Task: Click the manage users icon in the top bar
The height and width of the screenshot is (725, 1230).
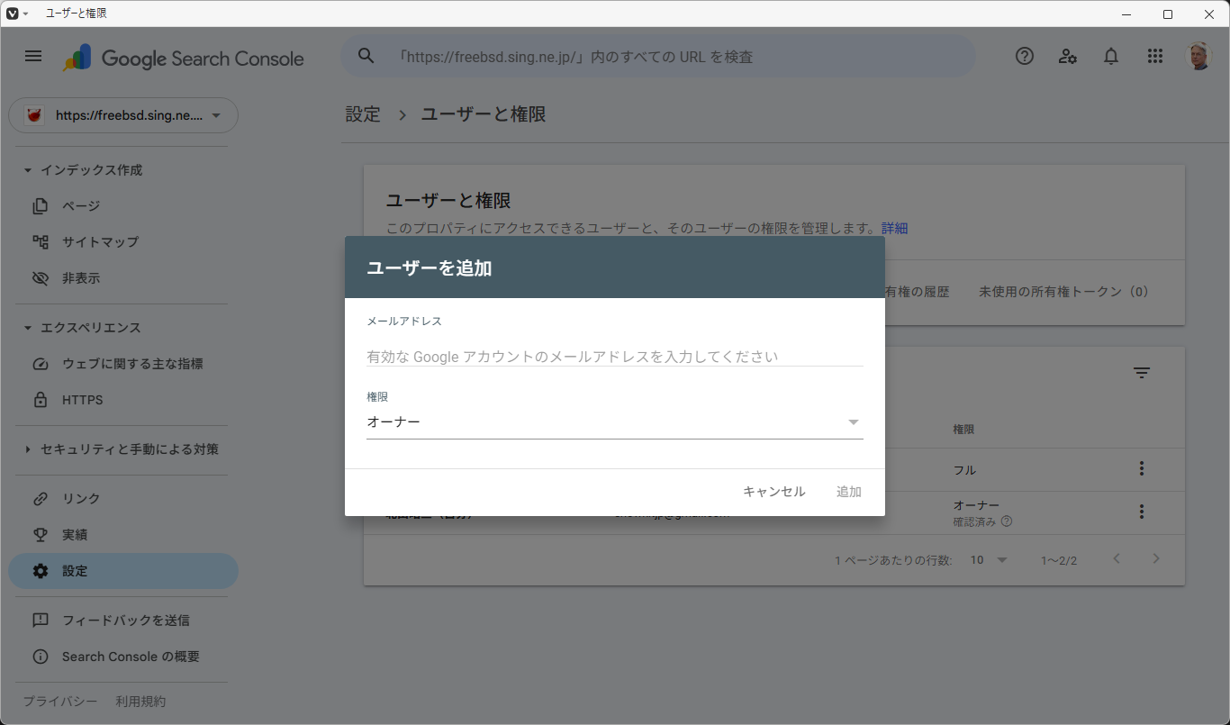Action: (1067, 56)
